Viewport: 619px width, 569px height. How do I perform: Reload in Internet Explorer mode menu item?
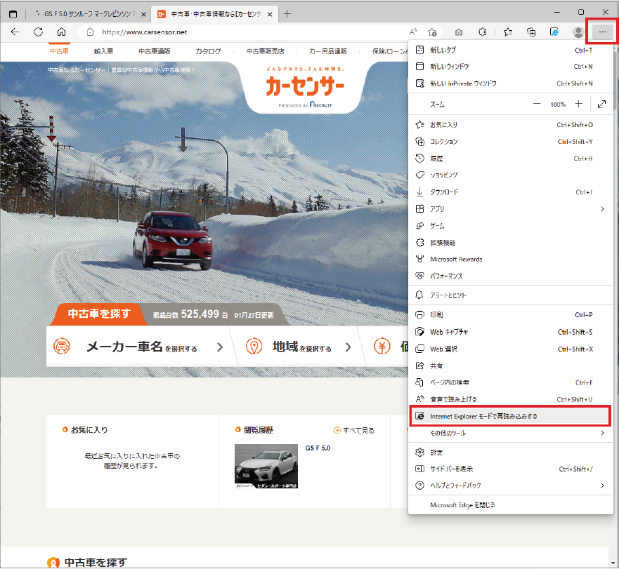click(510, 416)
